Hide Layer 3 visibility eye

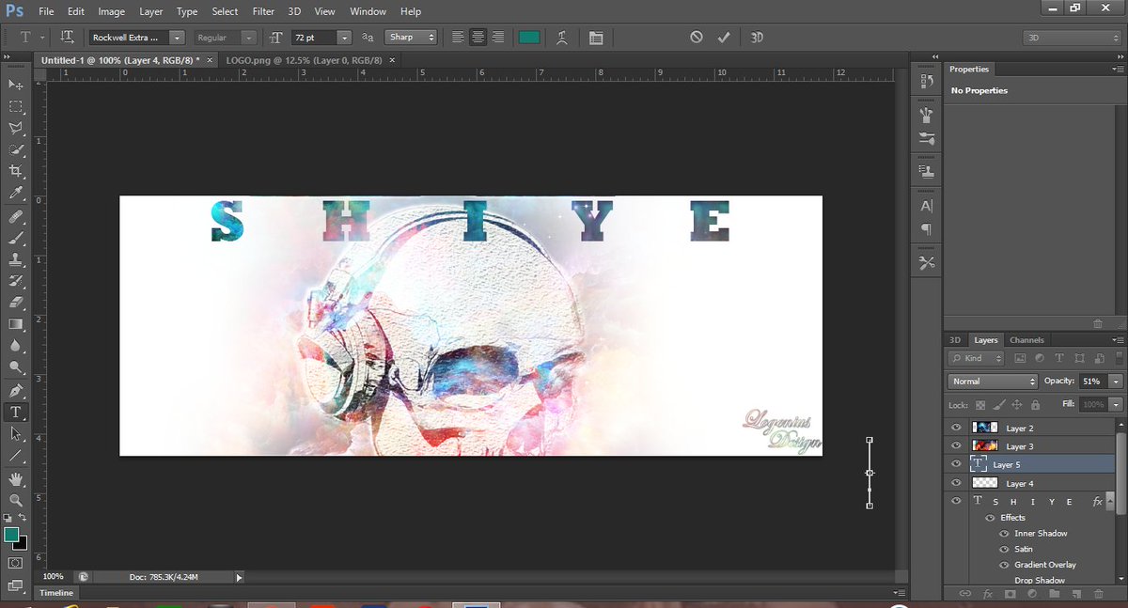pyautogui.click(x=956, y=446)
